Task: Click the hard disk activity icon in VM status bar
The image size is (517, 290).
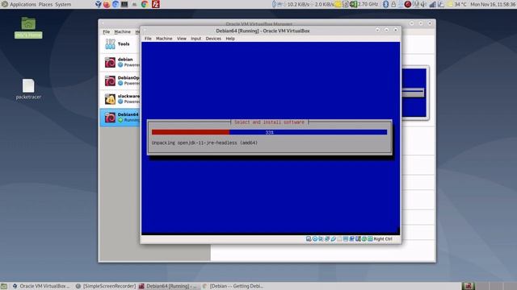Action: point(309,239)
